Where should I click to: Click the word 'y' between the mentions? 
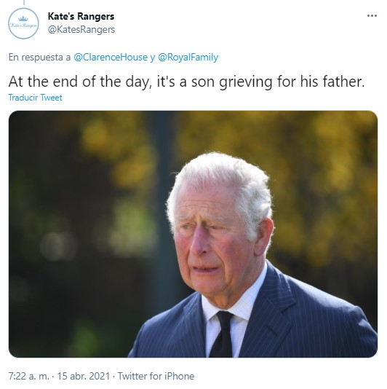153,58
